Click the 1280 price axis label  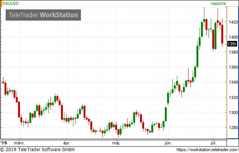click(233, 127)
